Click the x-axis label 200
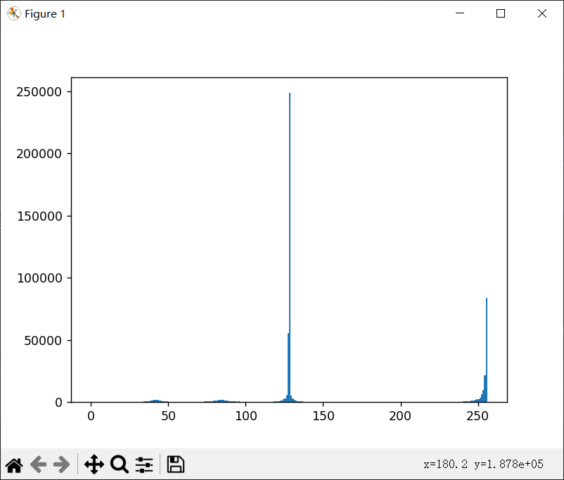Screen dimensions: 564x480 coord(400,416)
